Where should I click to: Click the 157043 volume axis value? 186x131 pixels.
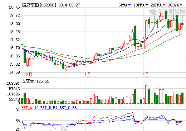pos(13,89)
